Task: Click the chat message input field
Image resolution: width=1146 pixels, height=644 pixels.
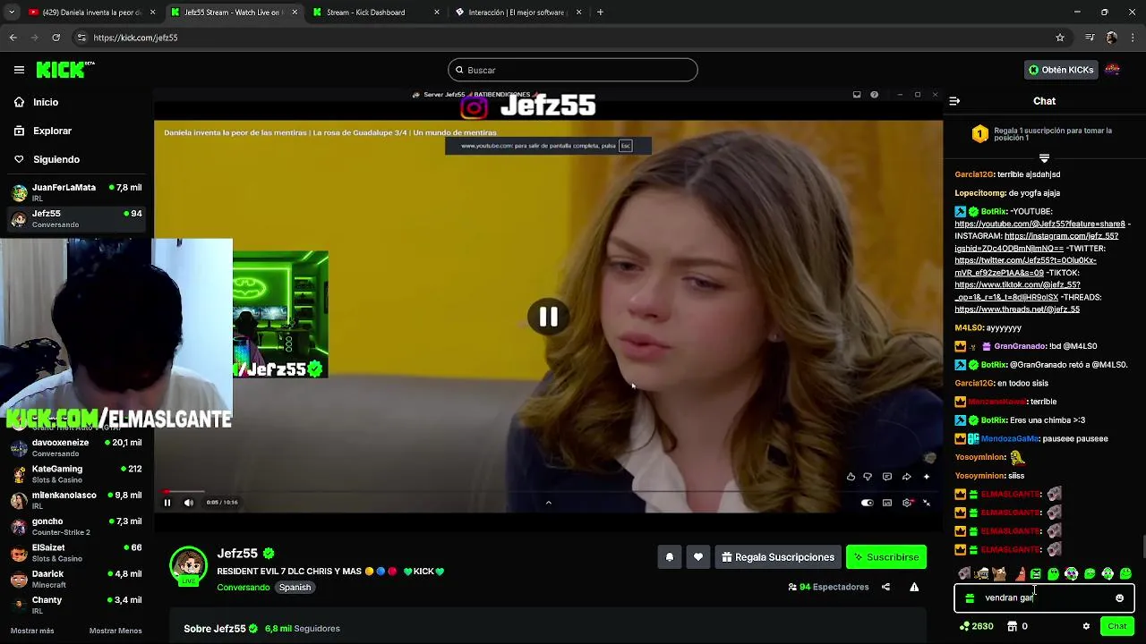Action: [1044, 598]
